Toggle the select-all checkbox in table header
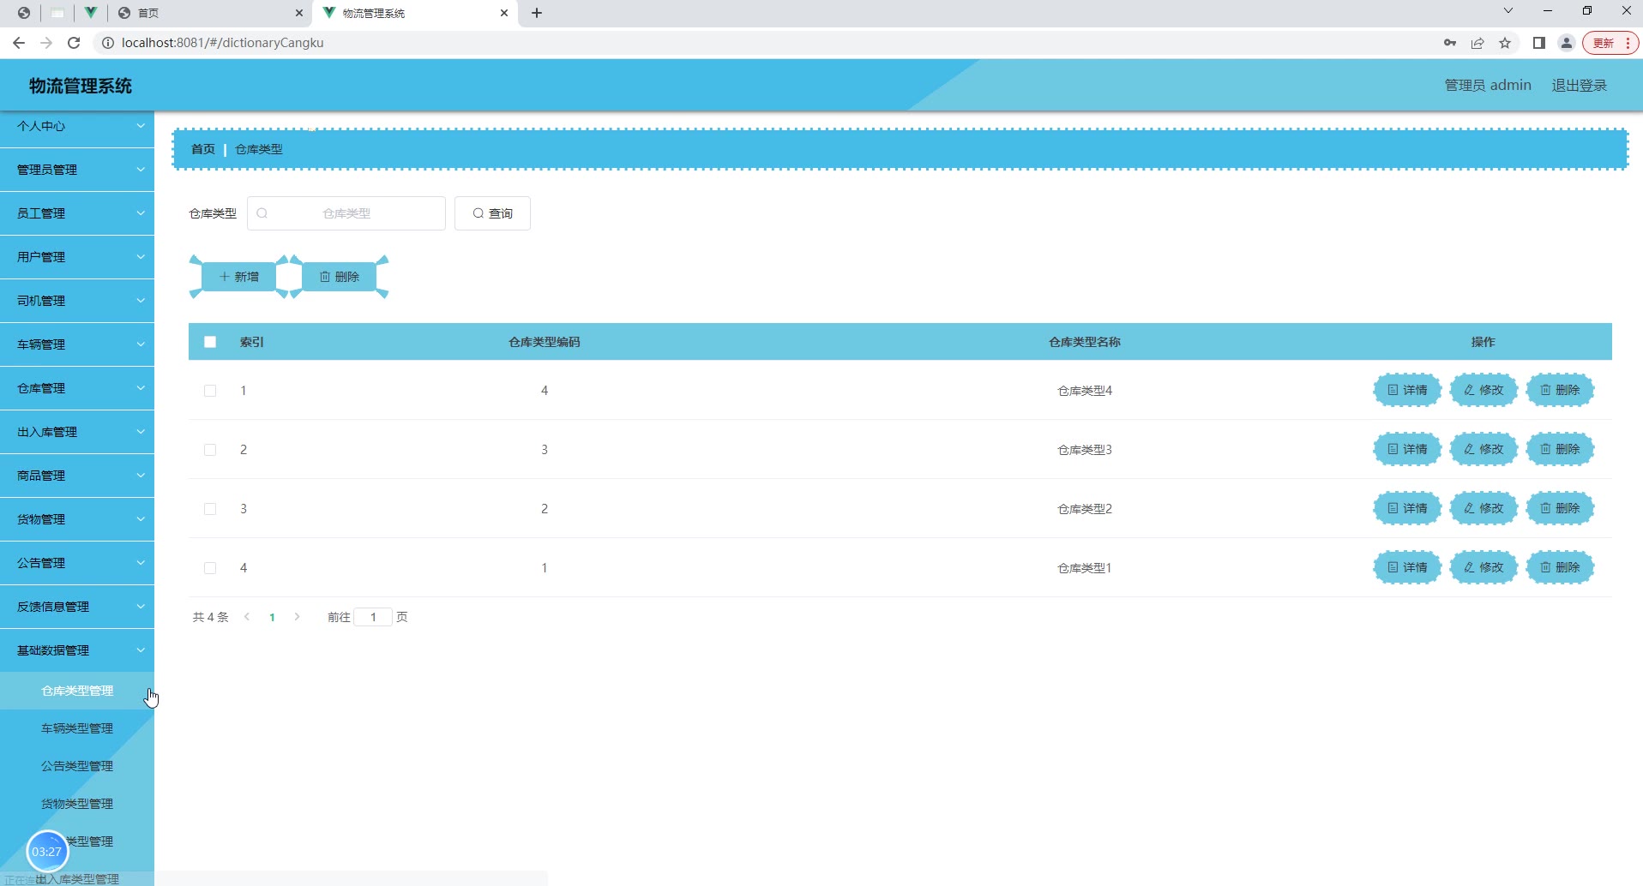Viewport: 1643px width, 886px height. tap(210, 342)
